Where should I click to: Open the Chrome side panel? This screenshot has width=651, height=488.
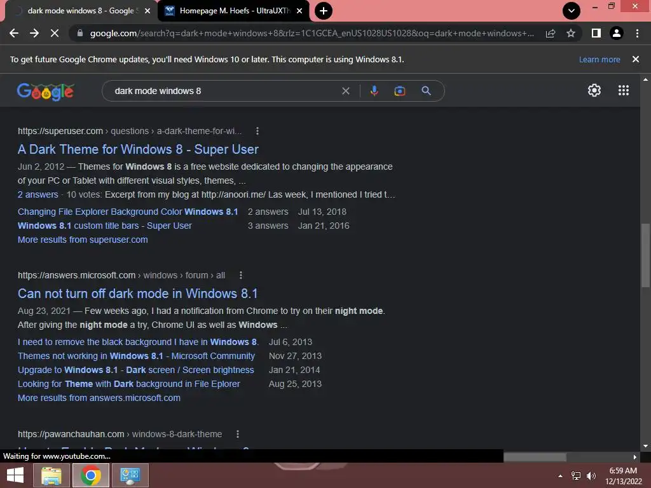(596, 33)
